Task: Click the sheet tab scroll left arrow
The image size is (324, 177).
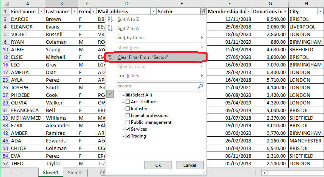Action: click(x=11, y=172)
